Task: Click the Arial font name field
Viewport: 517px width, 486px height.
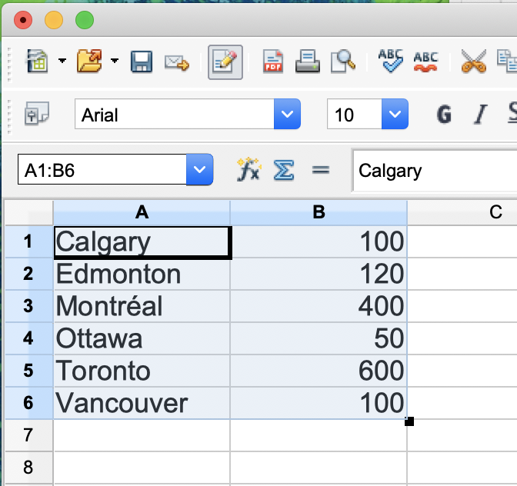Action: [x=175, y=114]
